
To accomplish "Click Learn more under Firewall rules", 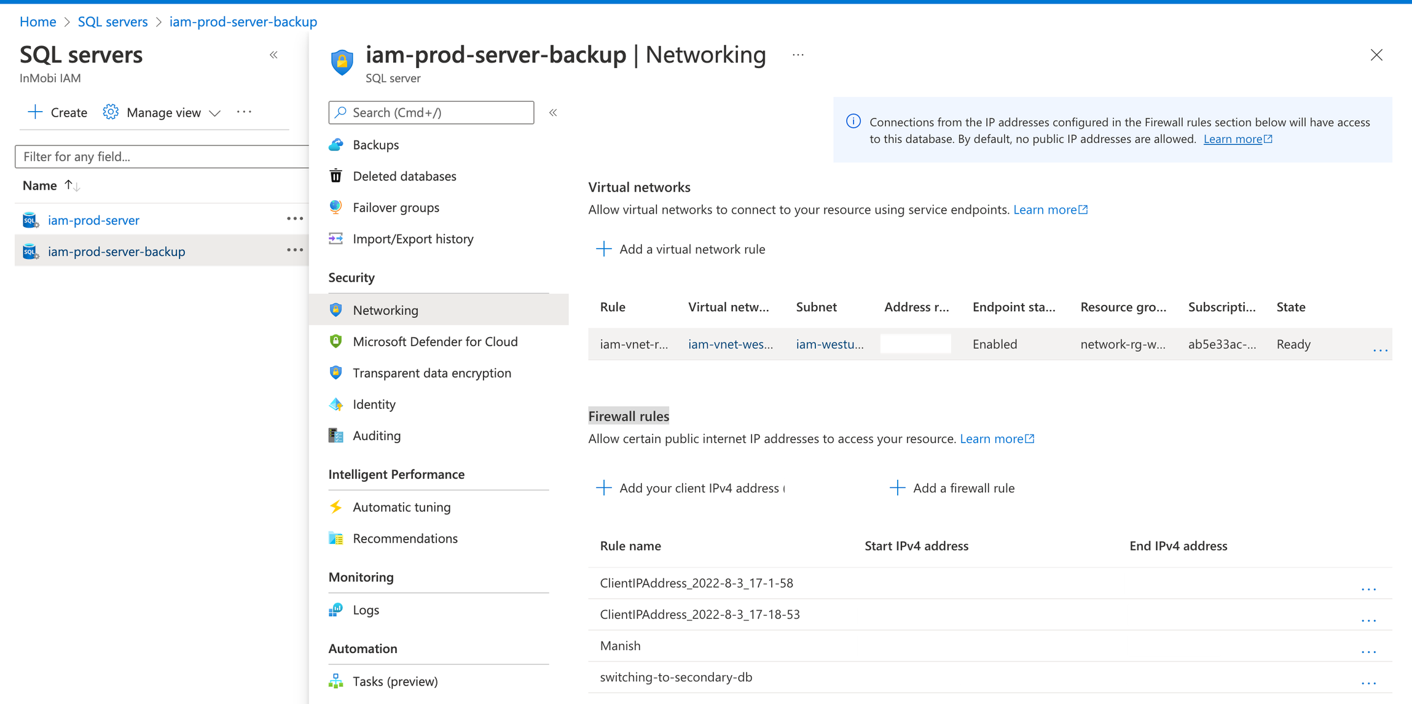I will [997, 438].
